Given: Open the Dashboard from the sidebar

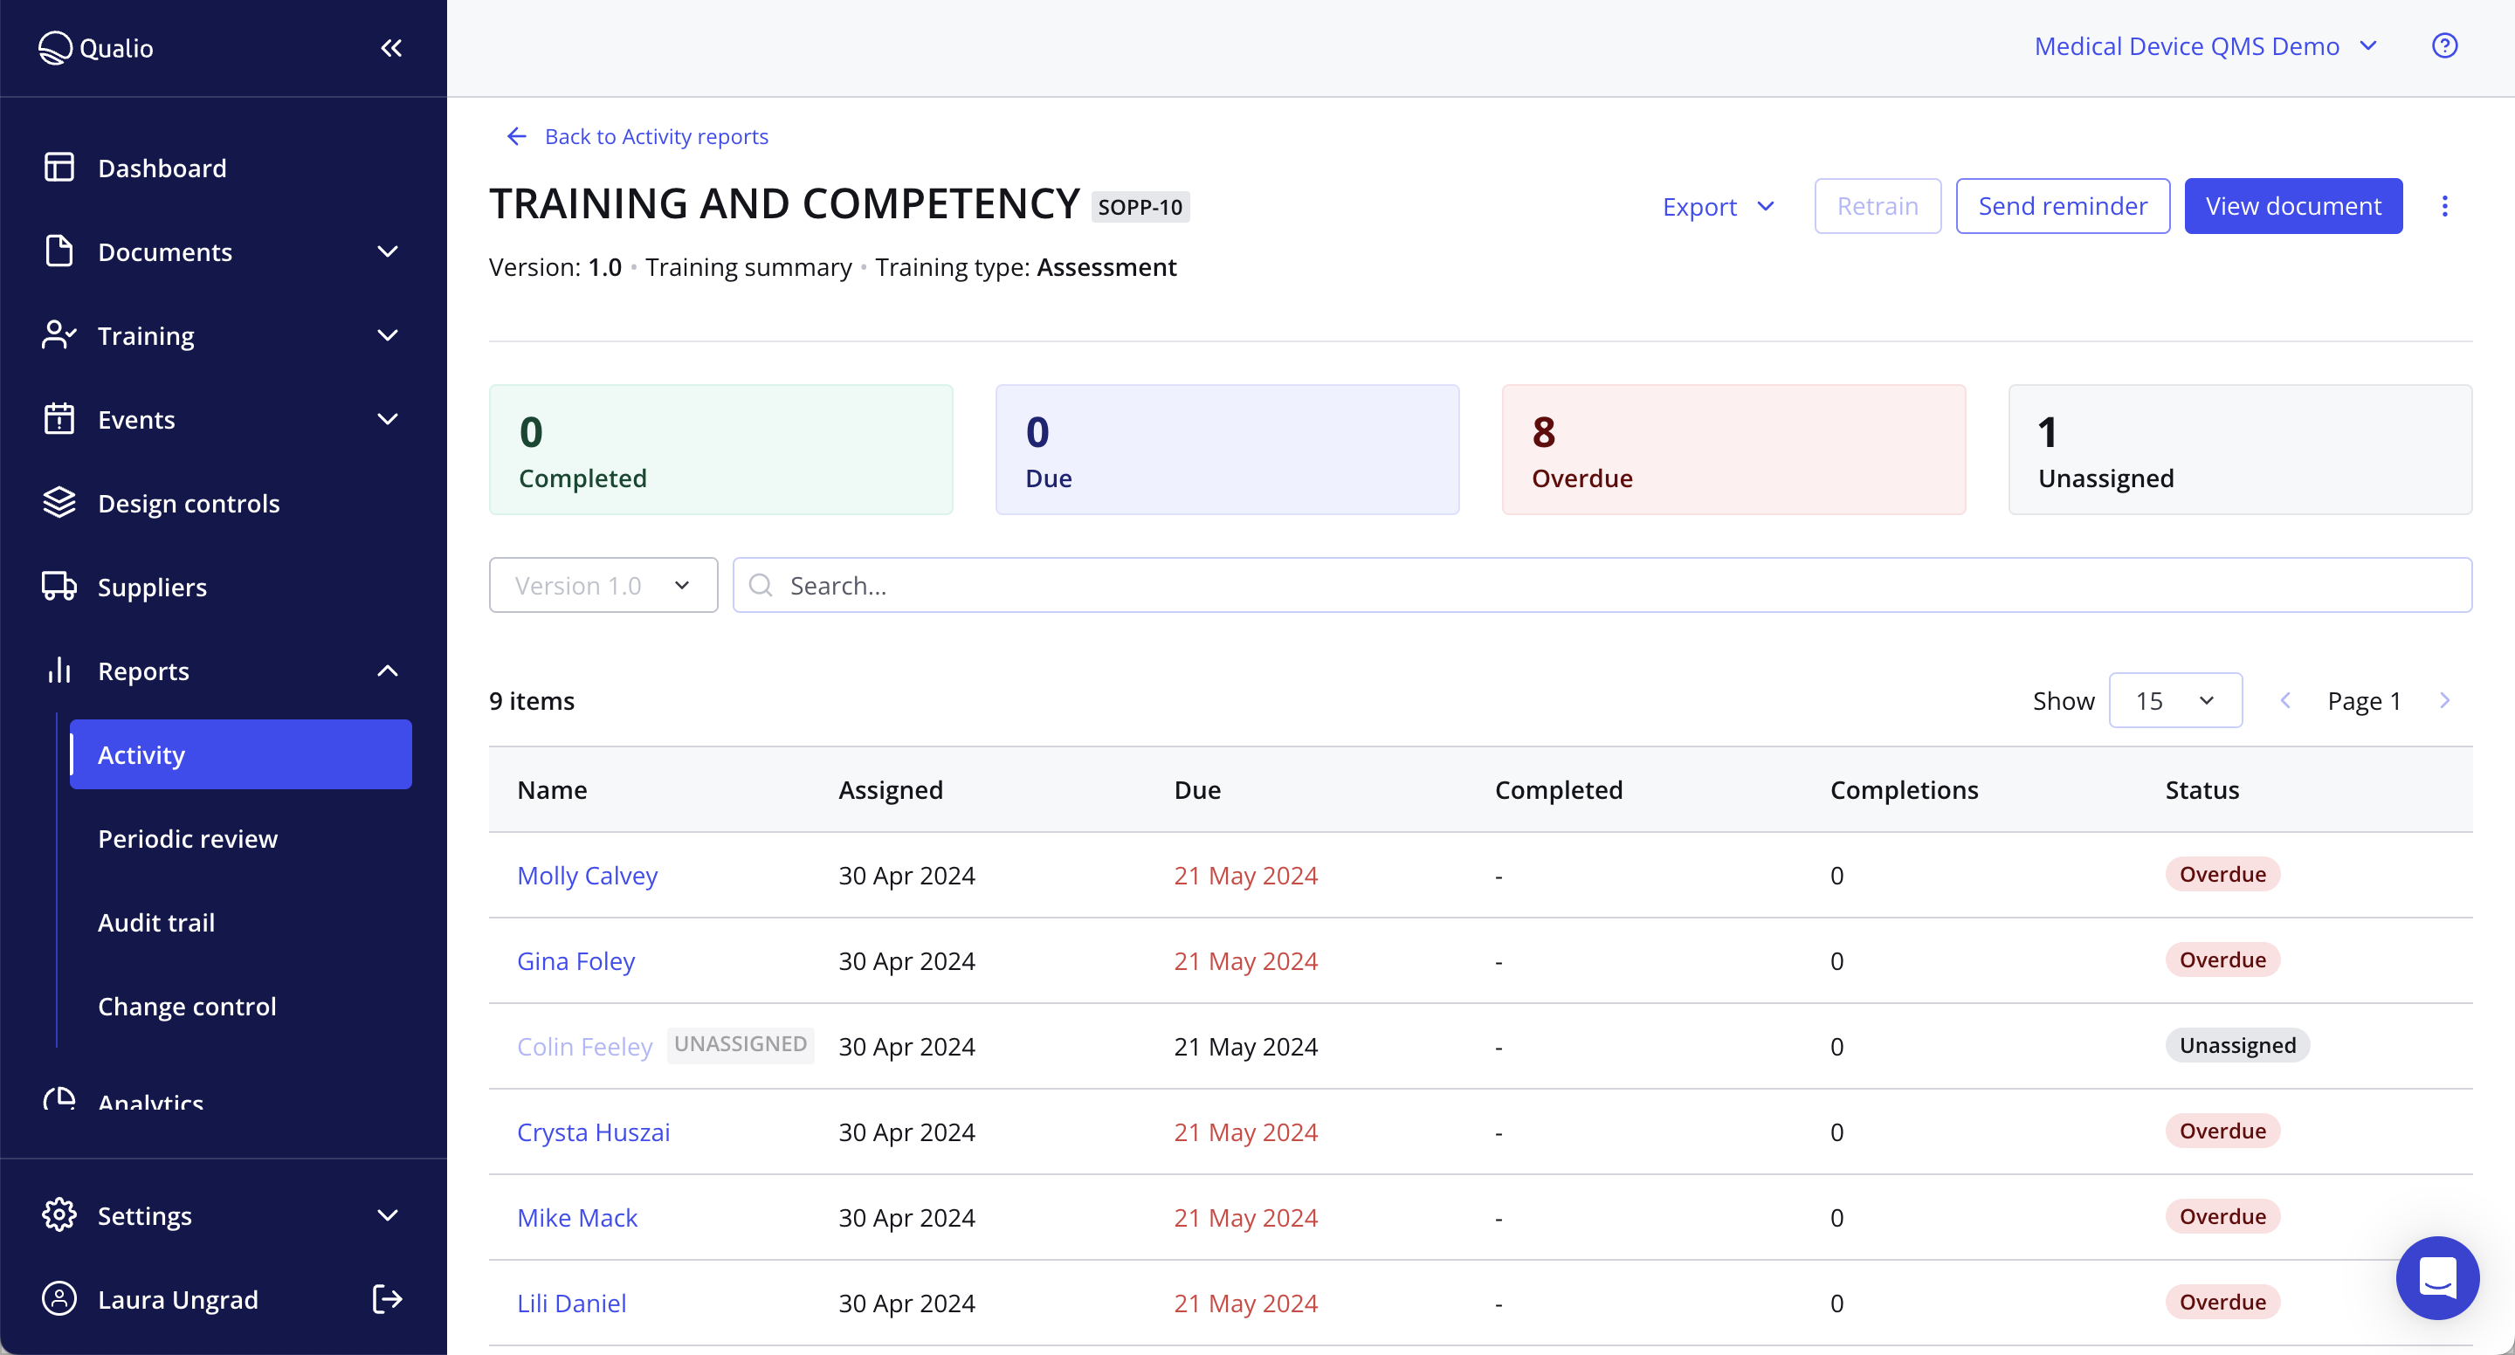Looking at the screenshot, I should (59, 167).
